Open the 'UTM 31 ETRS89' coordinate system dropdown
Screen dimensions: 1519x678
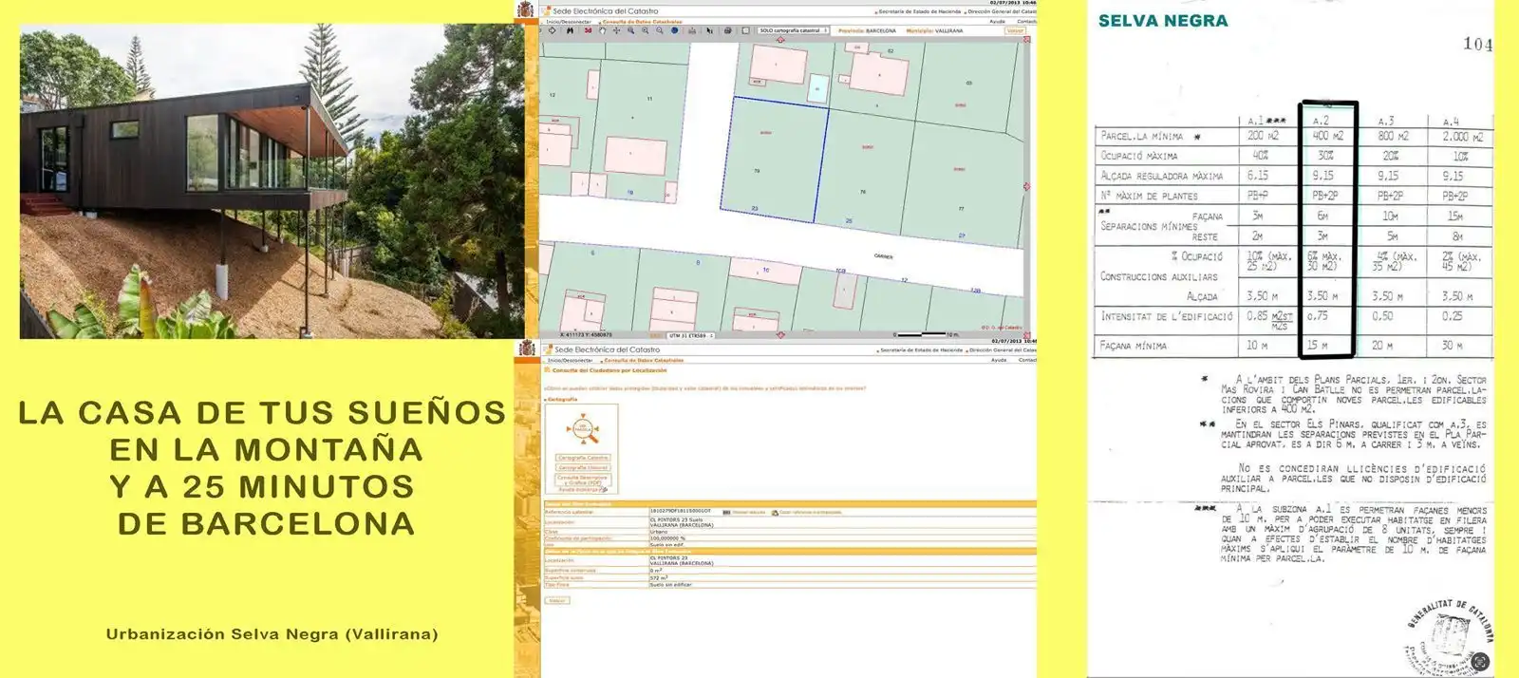coord(691,335)
